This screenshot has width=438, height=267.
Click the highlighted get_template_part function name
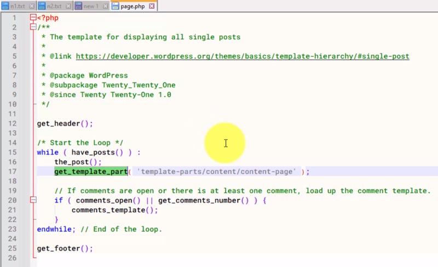91,171
